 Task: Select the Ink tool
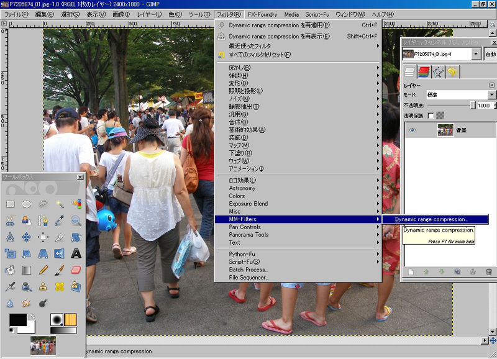pyautogui.click(x=27, y=286)
